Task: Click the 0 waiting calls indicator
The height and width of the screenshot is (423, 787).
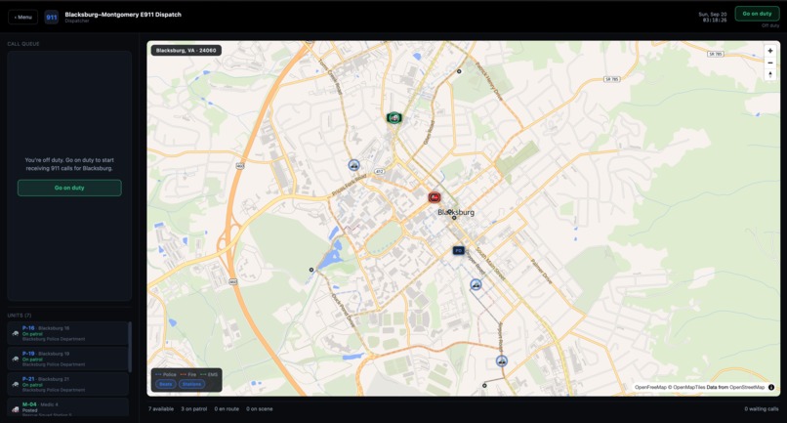Action: (x=762, y=409)
